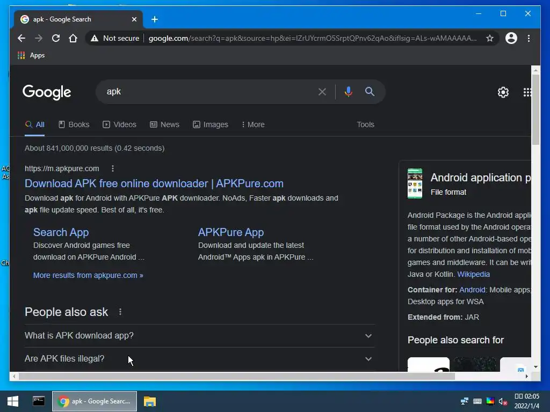Viewport: 550px width, 412px height.
Task: Click the scroll down arrow of vertical scrollbar
Action: pos(535,367)
